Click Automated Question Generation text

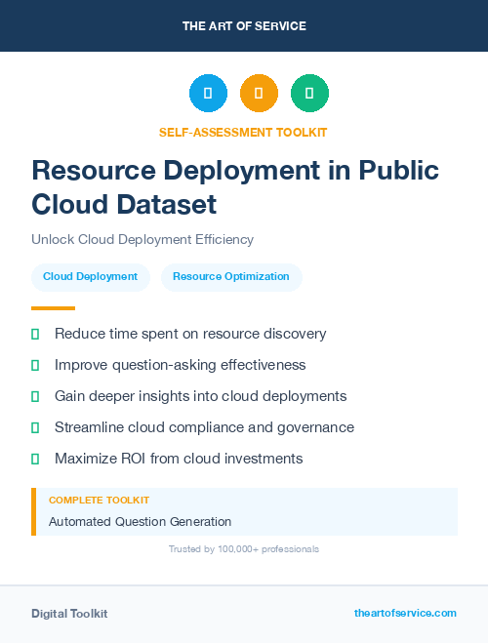140,522
